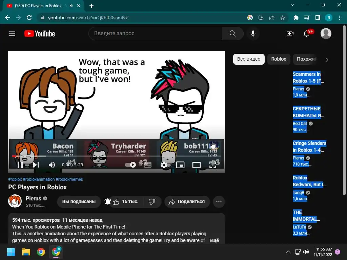
Task: Focus the Введите запрос search field
Action: (155, 34)
